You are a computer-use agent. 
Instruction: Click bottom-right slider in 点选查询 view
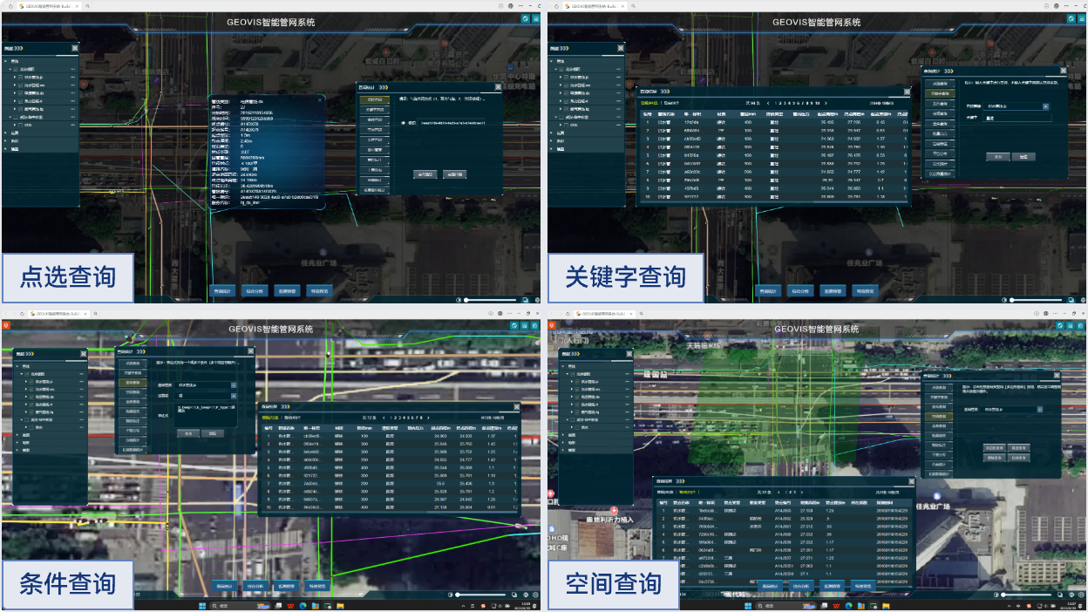click(x=490, y=300)
